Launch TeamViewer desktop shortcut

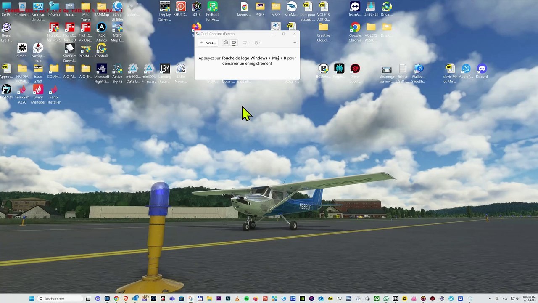(355, 9)
